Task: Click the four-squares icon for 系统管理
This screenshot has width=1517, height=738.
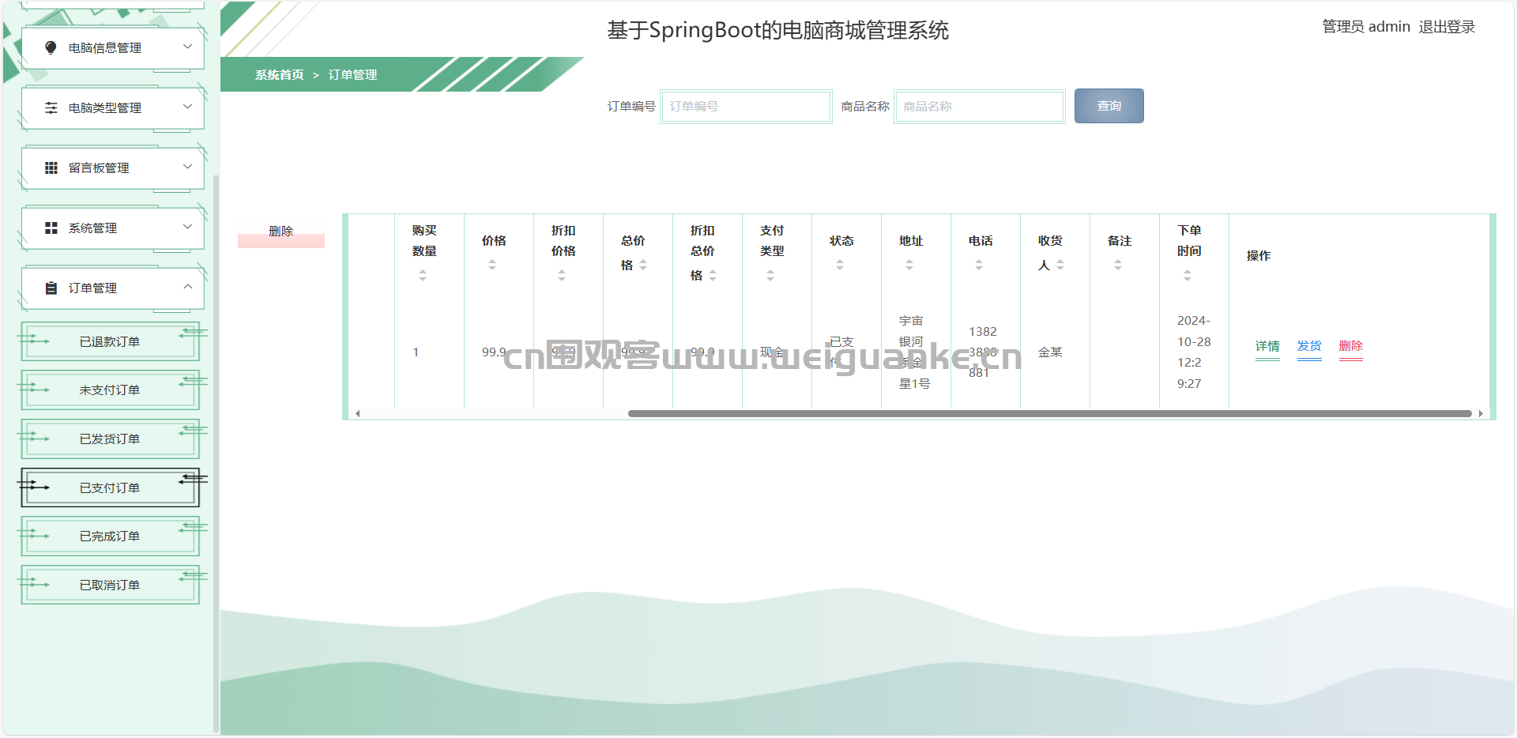Action: (51, 228)
